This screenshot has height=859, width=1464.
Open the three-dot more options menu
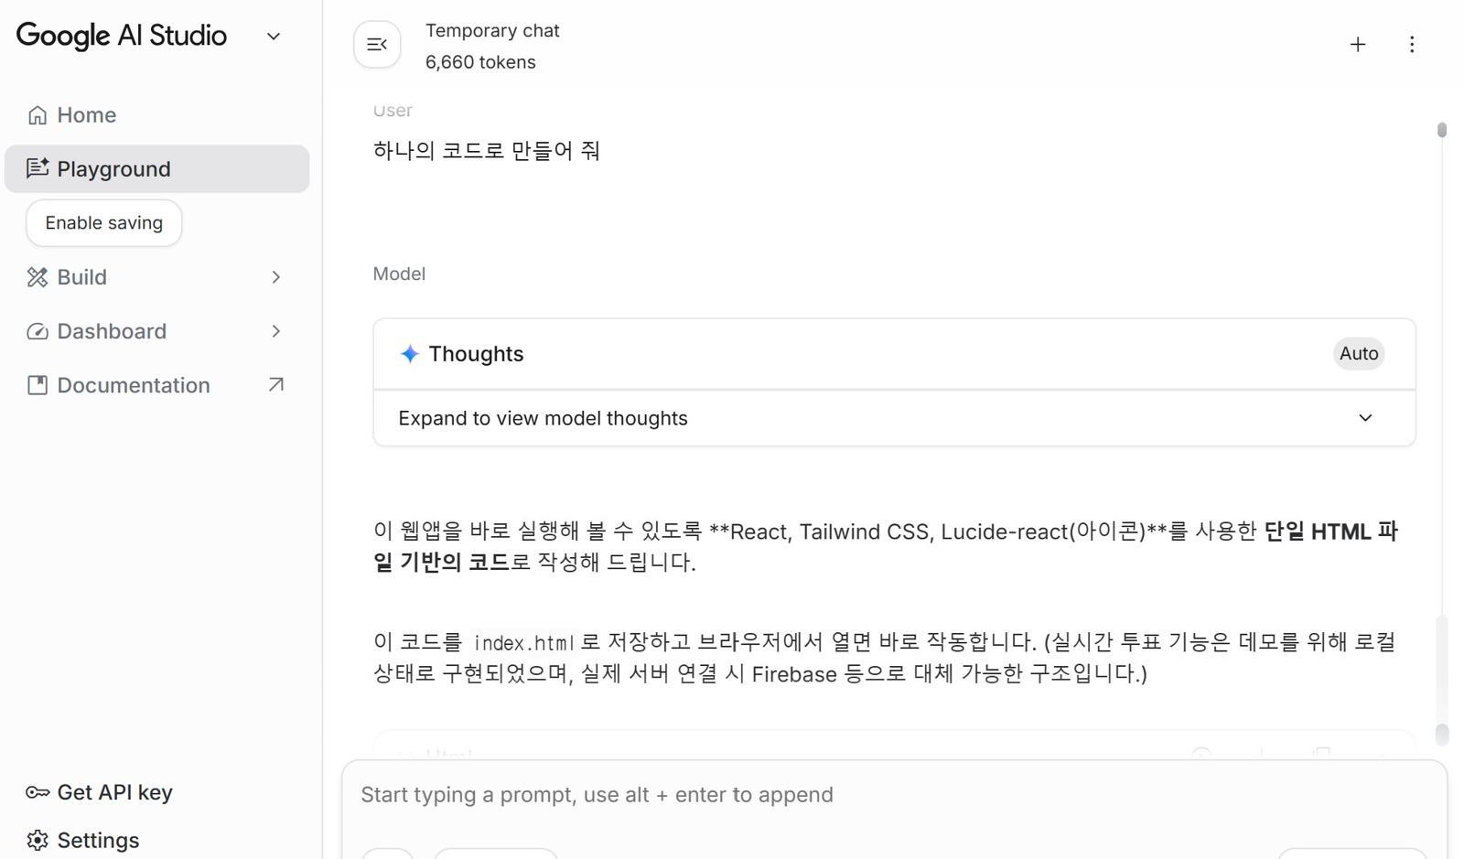1412,44
